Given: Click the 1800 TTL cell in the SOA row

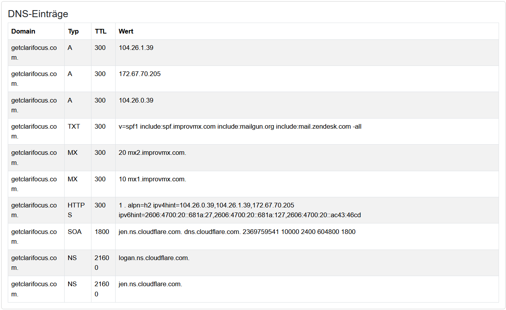Looking at the screenshot, I should (102, 232).
